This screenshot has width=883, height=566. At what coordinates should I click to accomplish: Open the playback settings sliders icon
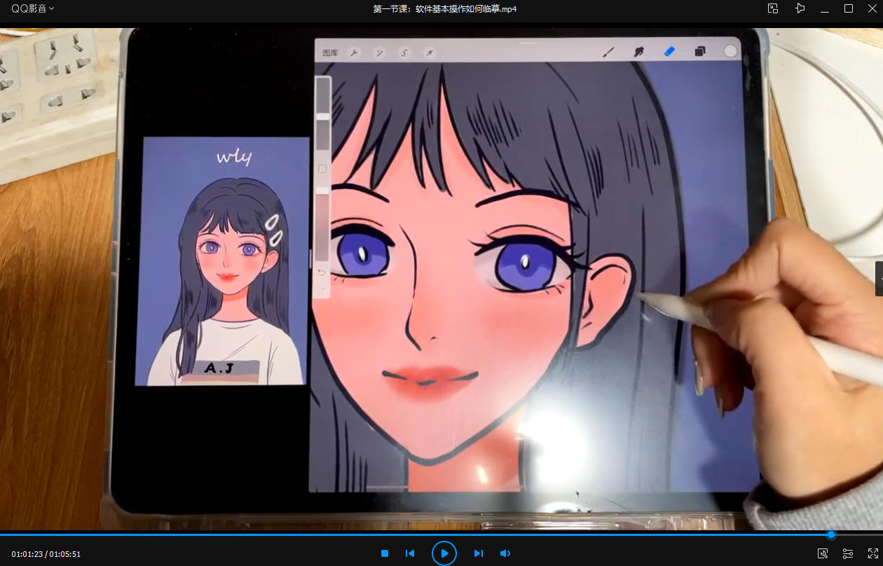(848, 553)
